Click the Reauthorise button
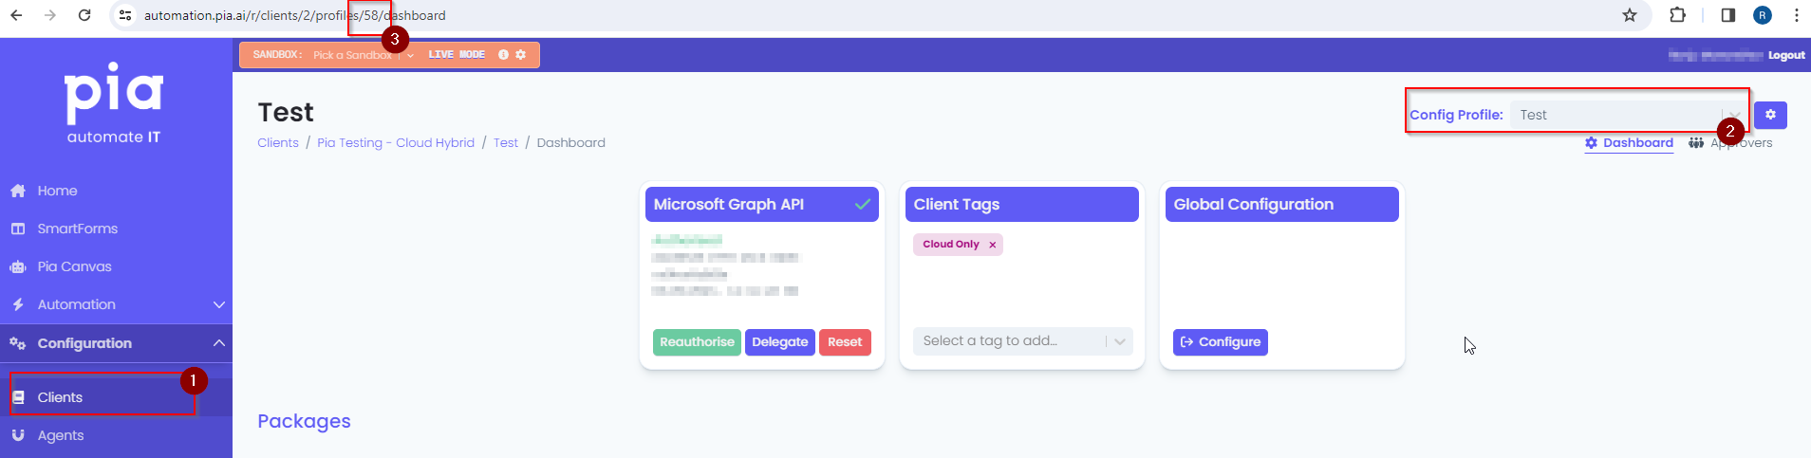 point(697,342)
